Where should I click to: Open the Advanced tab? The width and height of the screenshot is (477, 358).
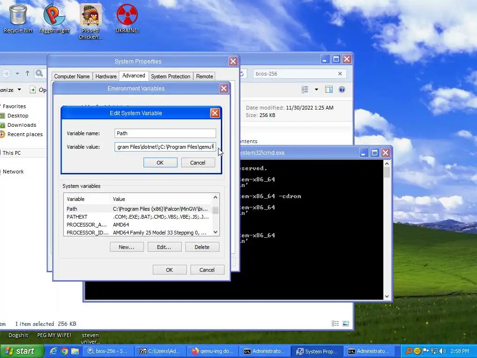[134, 76]
